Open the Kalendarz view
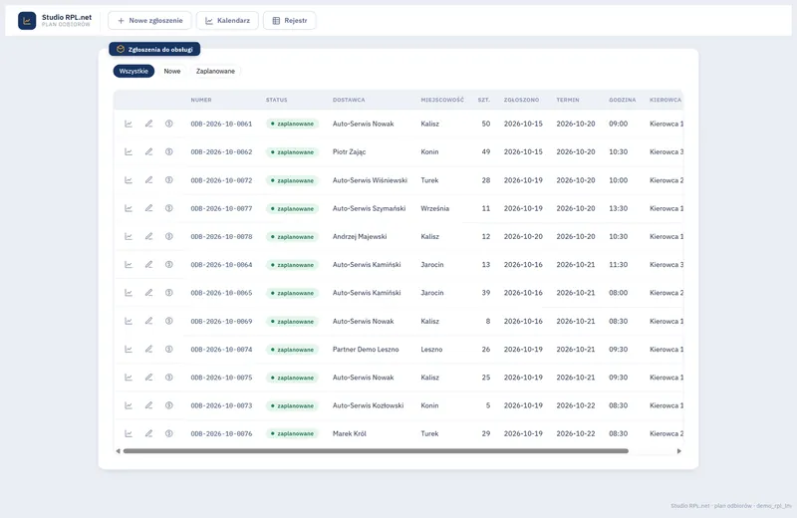 click(228, 20)
